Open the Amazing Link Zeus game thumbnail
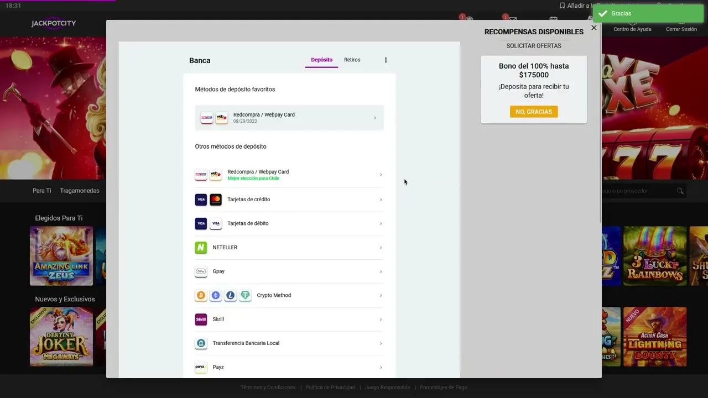The image size is (708, 398). [x=61, y=256]
